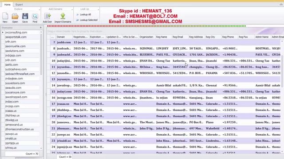
Task: Select jv0r.com in Domains list
Action: (x=11, y=60)
